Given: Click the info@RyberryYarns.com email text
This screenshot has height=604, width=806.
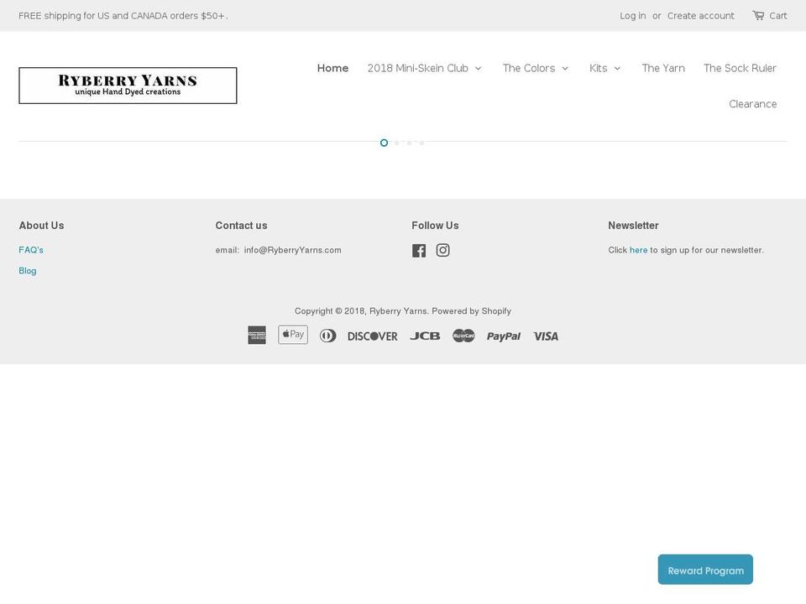Looking at the screenshot, I should [x=292, y=250].
